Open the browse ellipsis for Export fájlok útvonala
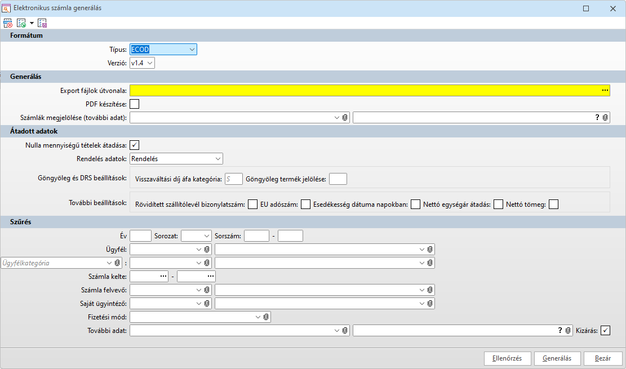The image size is (626, 369). pyautogui.click(x=605, y=90)
